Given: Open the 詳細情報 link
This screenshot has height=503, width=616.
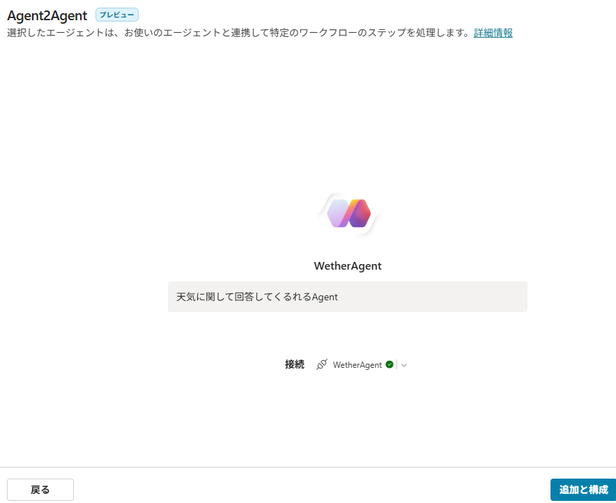Looking at the screenshot, I should 493,32.
